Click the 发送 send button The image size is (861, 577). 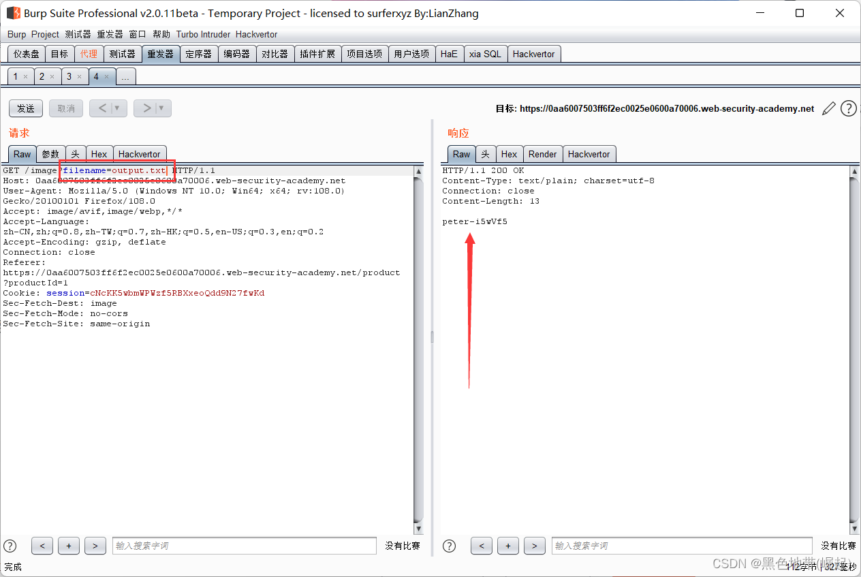pyautogui.click(x=26, y=108)
